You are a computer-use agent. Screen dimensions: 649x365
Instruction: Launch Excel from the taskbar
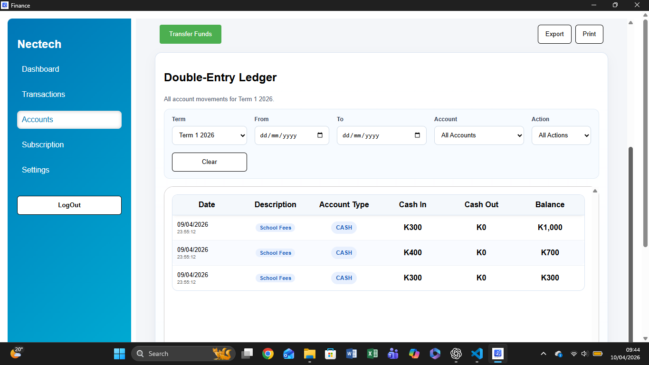point(372,354)
